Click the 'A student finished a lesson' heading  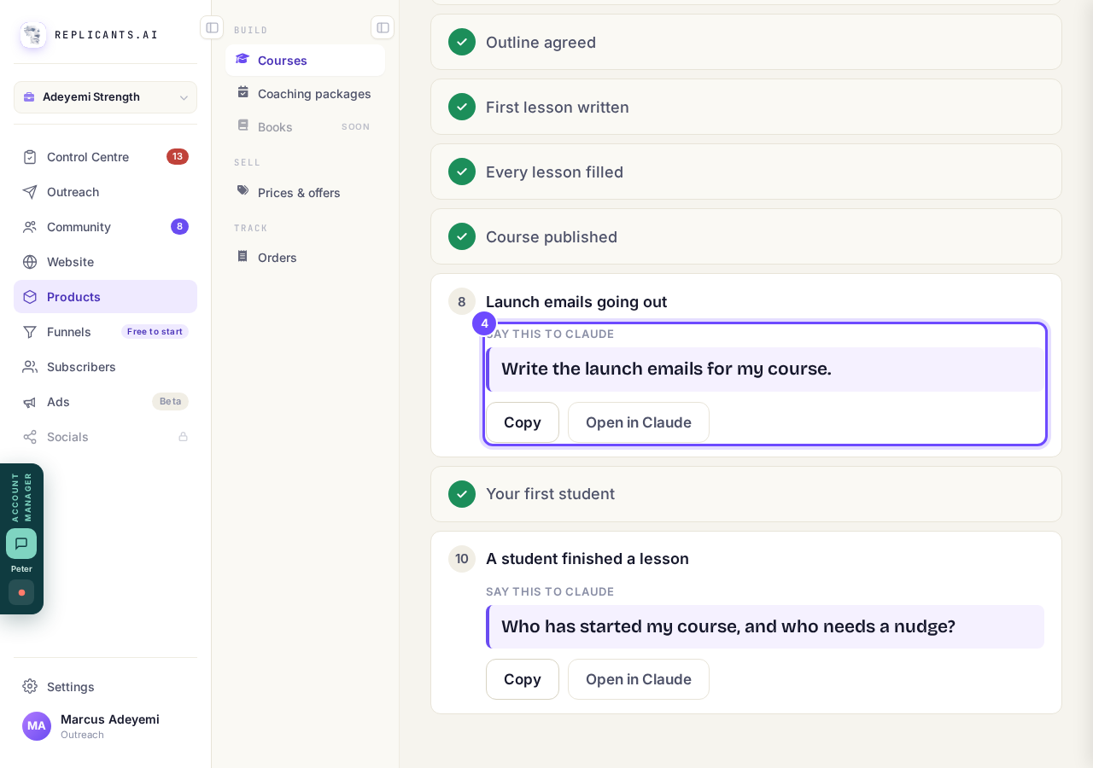(587, 558)
